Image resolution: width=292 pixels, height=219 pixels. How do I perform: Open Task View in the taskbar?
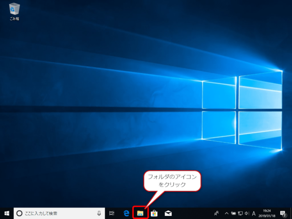point(112,213)
